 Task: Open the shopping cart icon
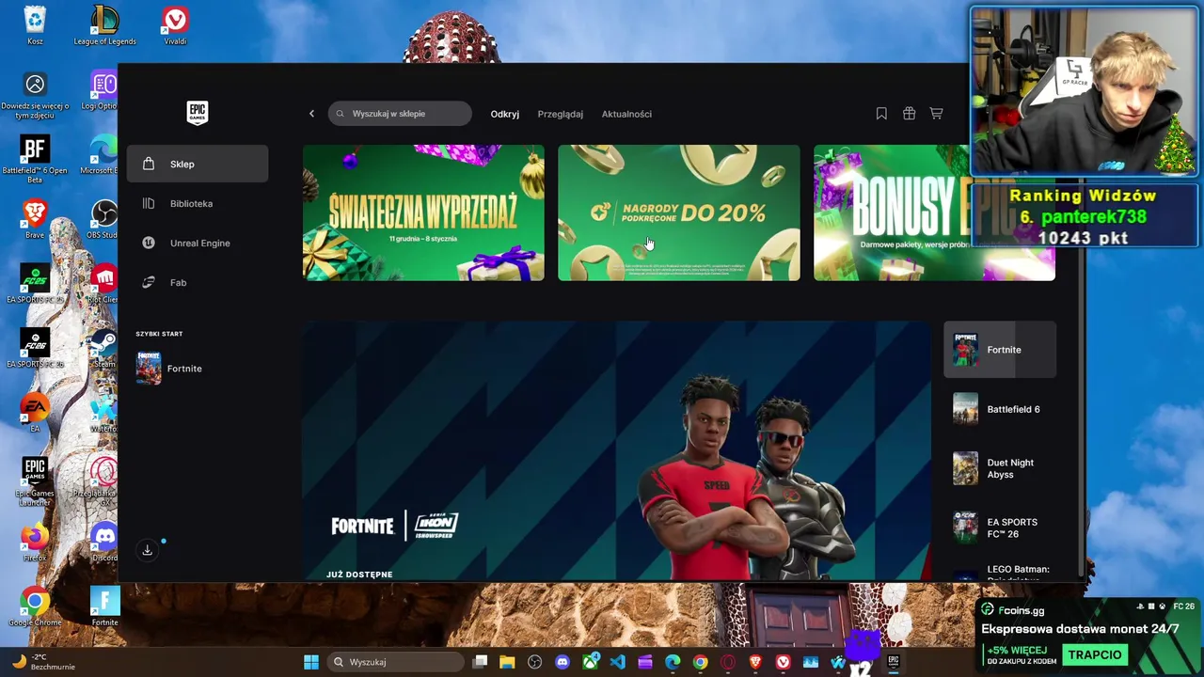tap(936, 114)
